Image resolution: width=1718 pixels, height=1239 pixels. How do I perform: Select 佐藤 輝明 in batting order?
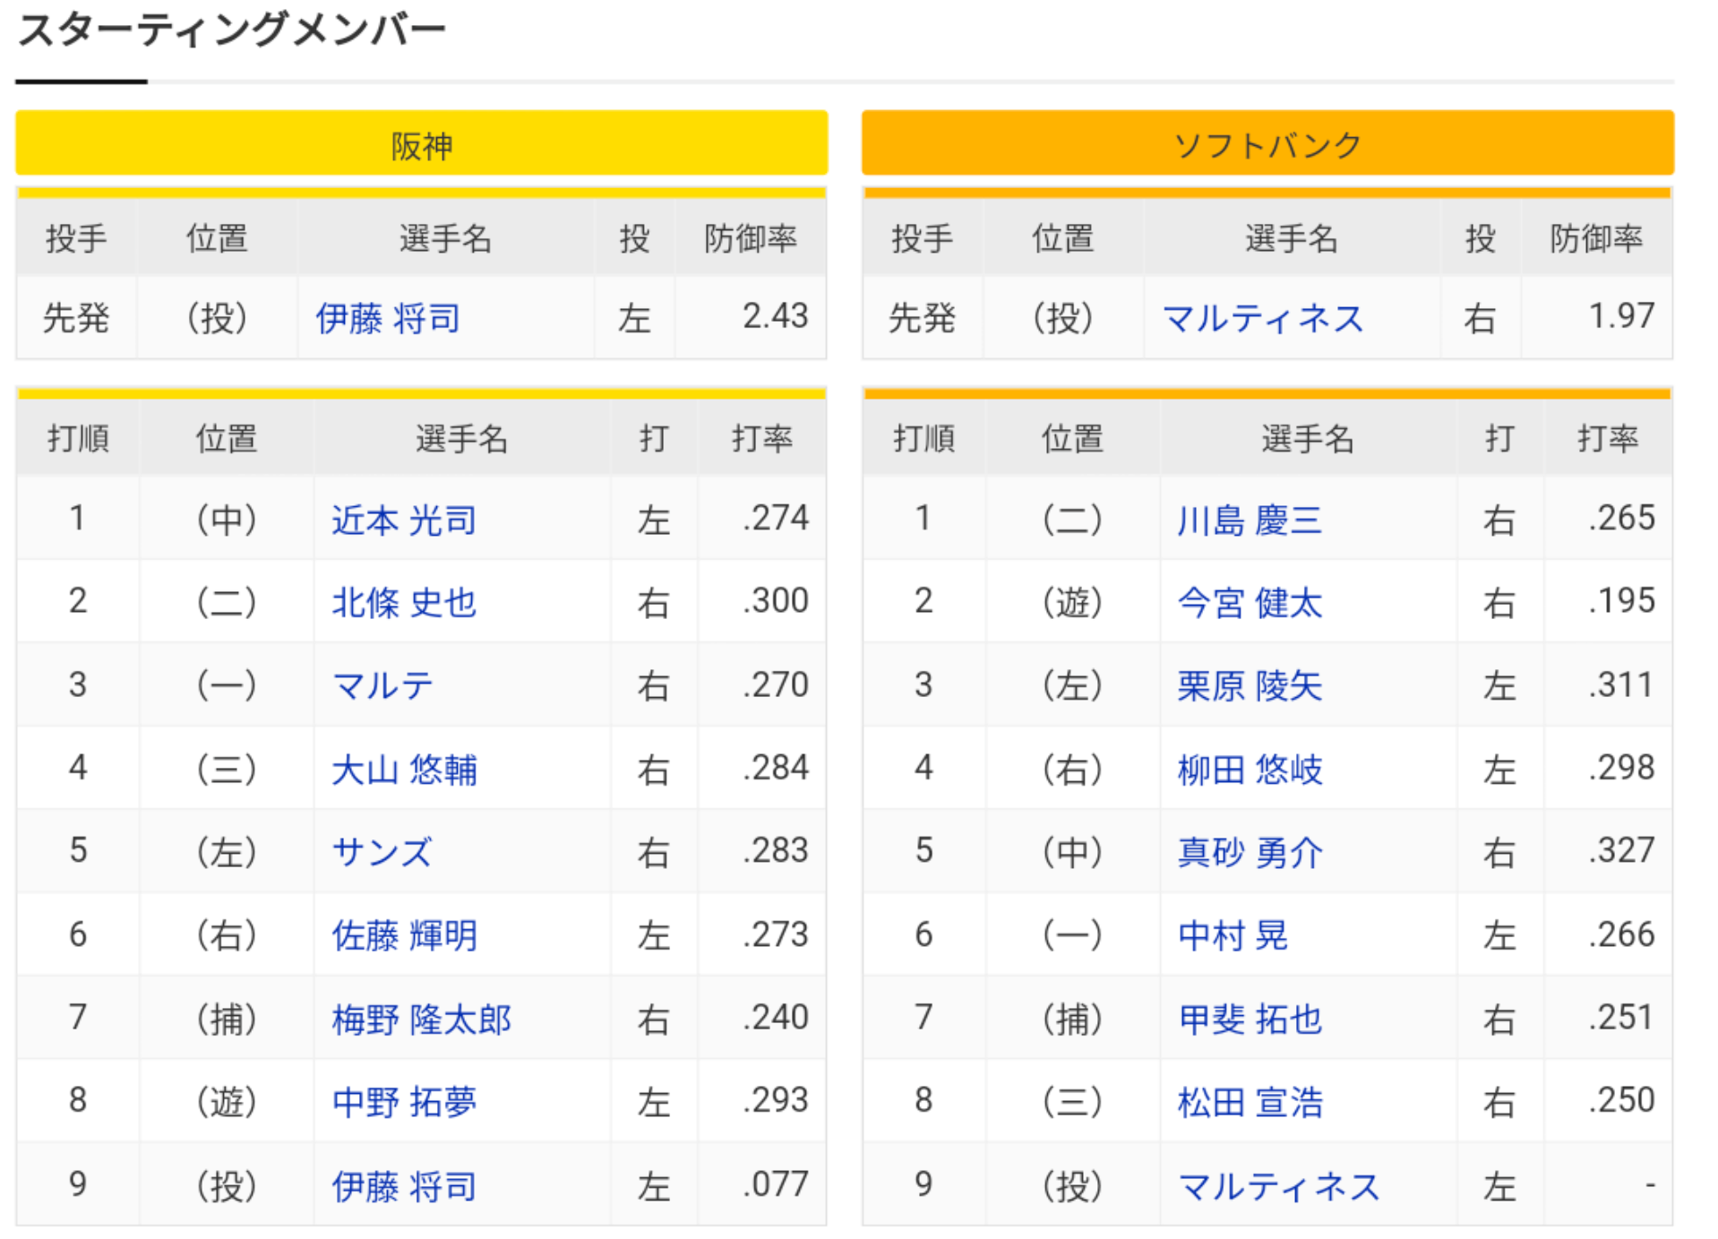tap(404, 934)
